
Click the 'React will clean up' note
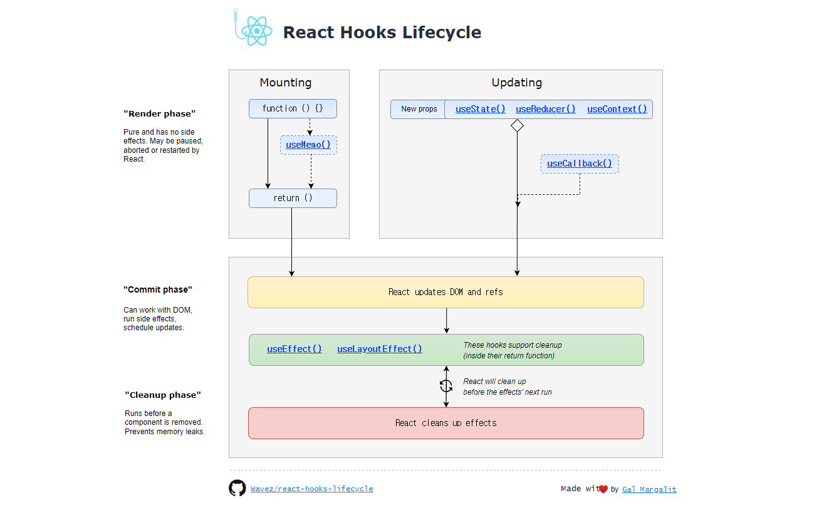pos(508,387)
